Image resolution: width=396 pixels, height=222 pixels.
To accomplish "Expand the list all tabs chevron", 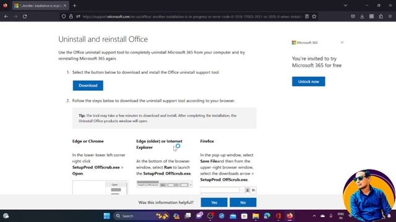I will pyautogui.click(x=345, y=6).
